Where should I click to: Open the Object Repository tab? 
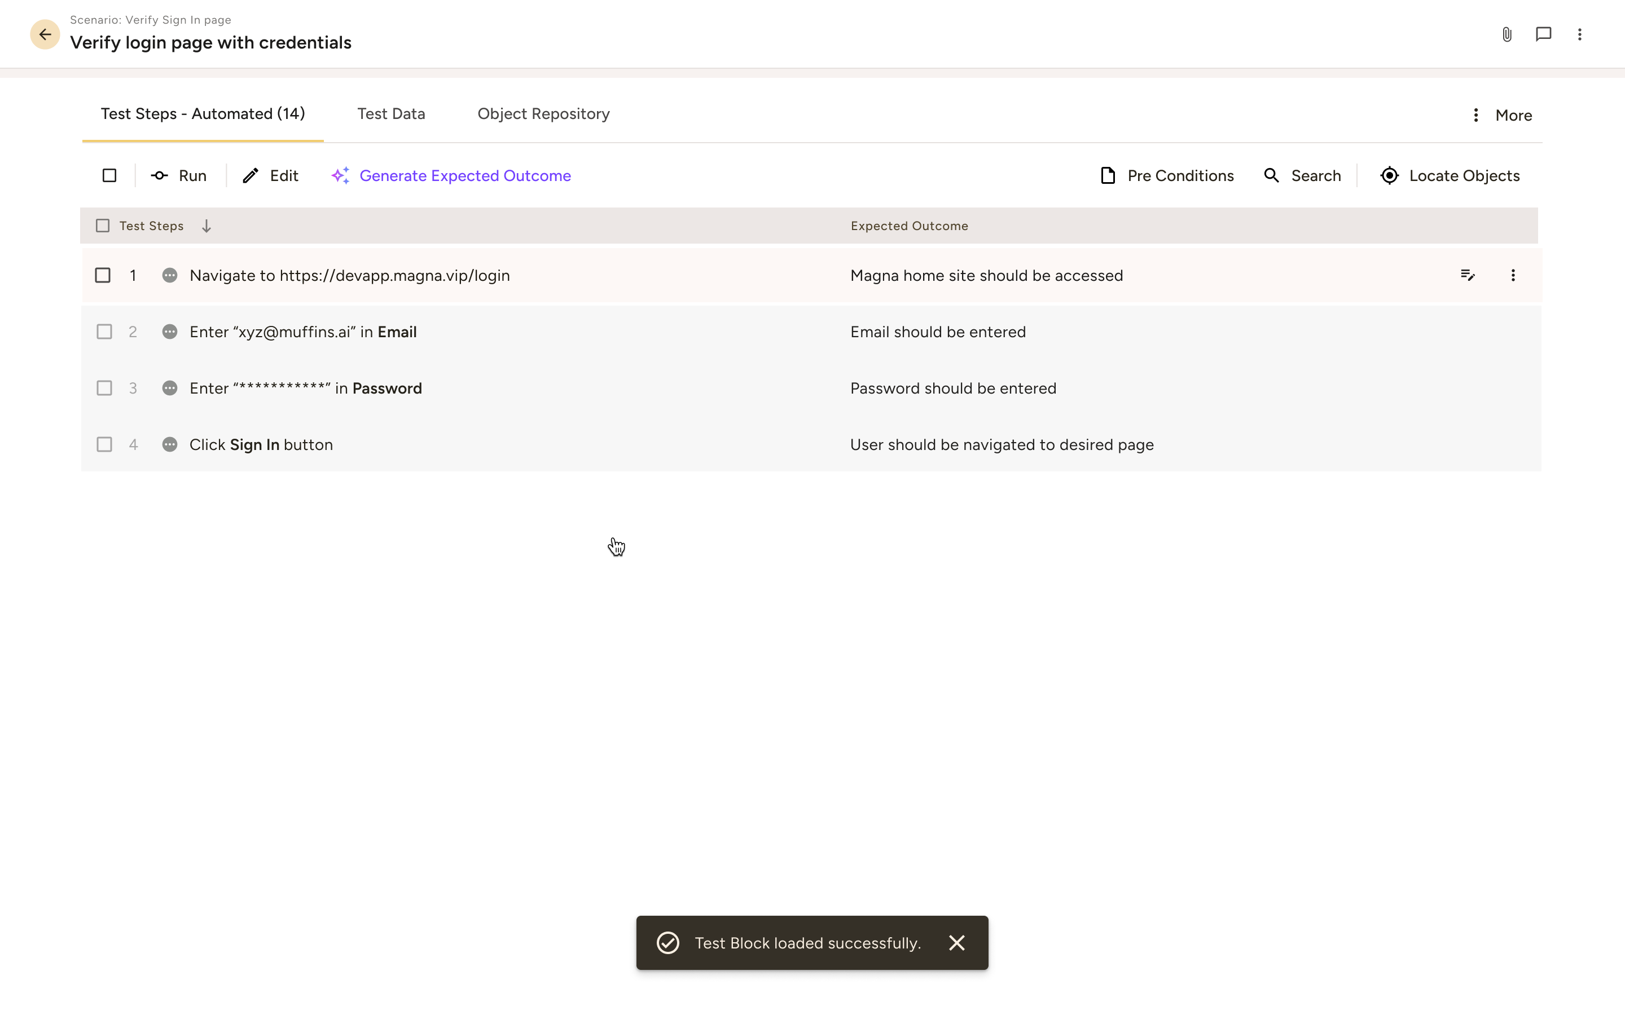point(543,113)
